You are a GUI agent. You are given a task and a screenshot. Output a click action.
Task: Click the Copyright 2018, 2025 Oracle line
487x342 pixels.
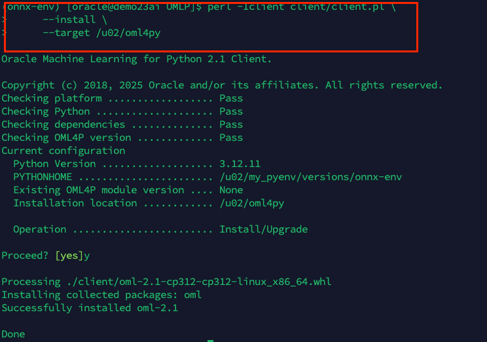click(x=222, y=85)
